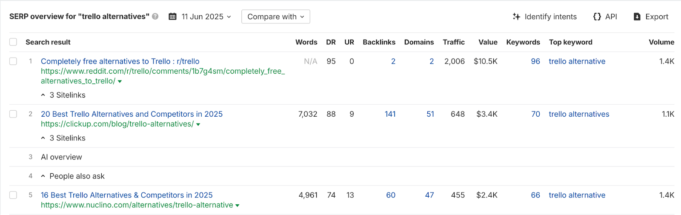This screenshot has width=681, height=215.
Task: Click the UR column header
Action: (x=349, y=42)
